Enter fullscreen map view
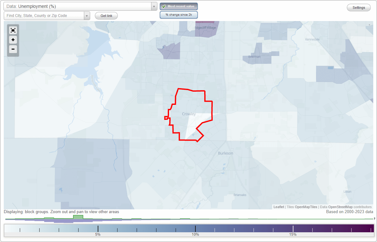Image resolution: width=377 pixels, height=242 pixels. tap(13, 30)
